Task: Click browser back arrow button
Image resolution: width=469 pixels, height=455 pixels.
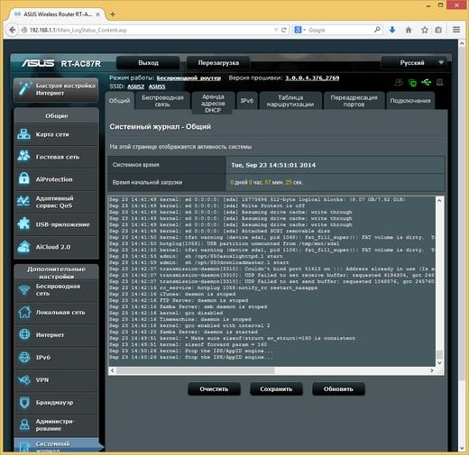Action: (13, 30)
